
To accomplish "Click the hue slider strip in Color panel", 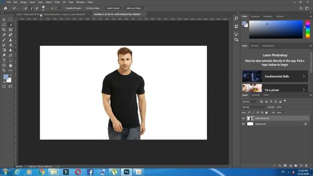I will click(308, 29).
